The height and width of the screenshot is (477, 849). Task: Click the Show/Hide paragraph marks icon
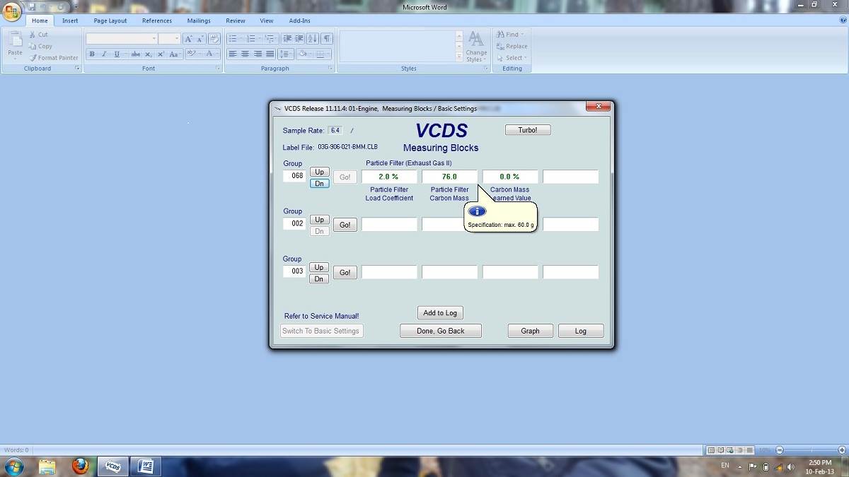[x=327, y=39]
